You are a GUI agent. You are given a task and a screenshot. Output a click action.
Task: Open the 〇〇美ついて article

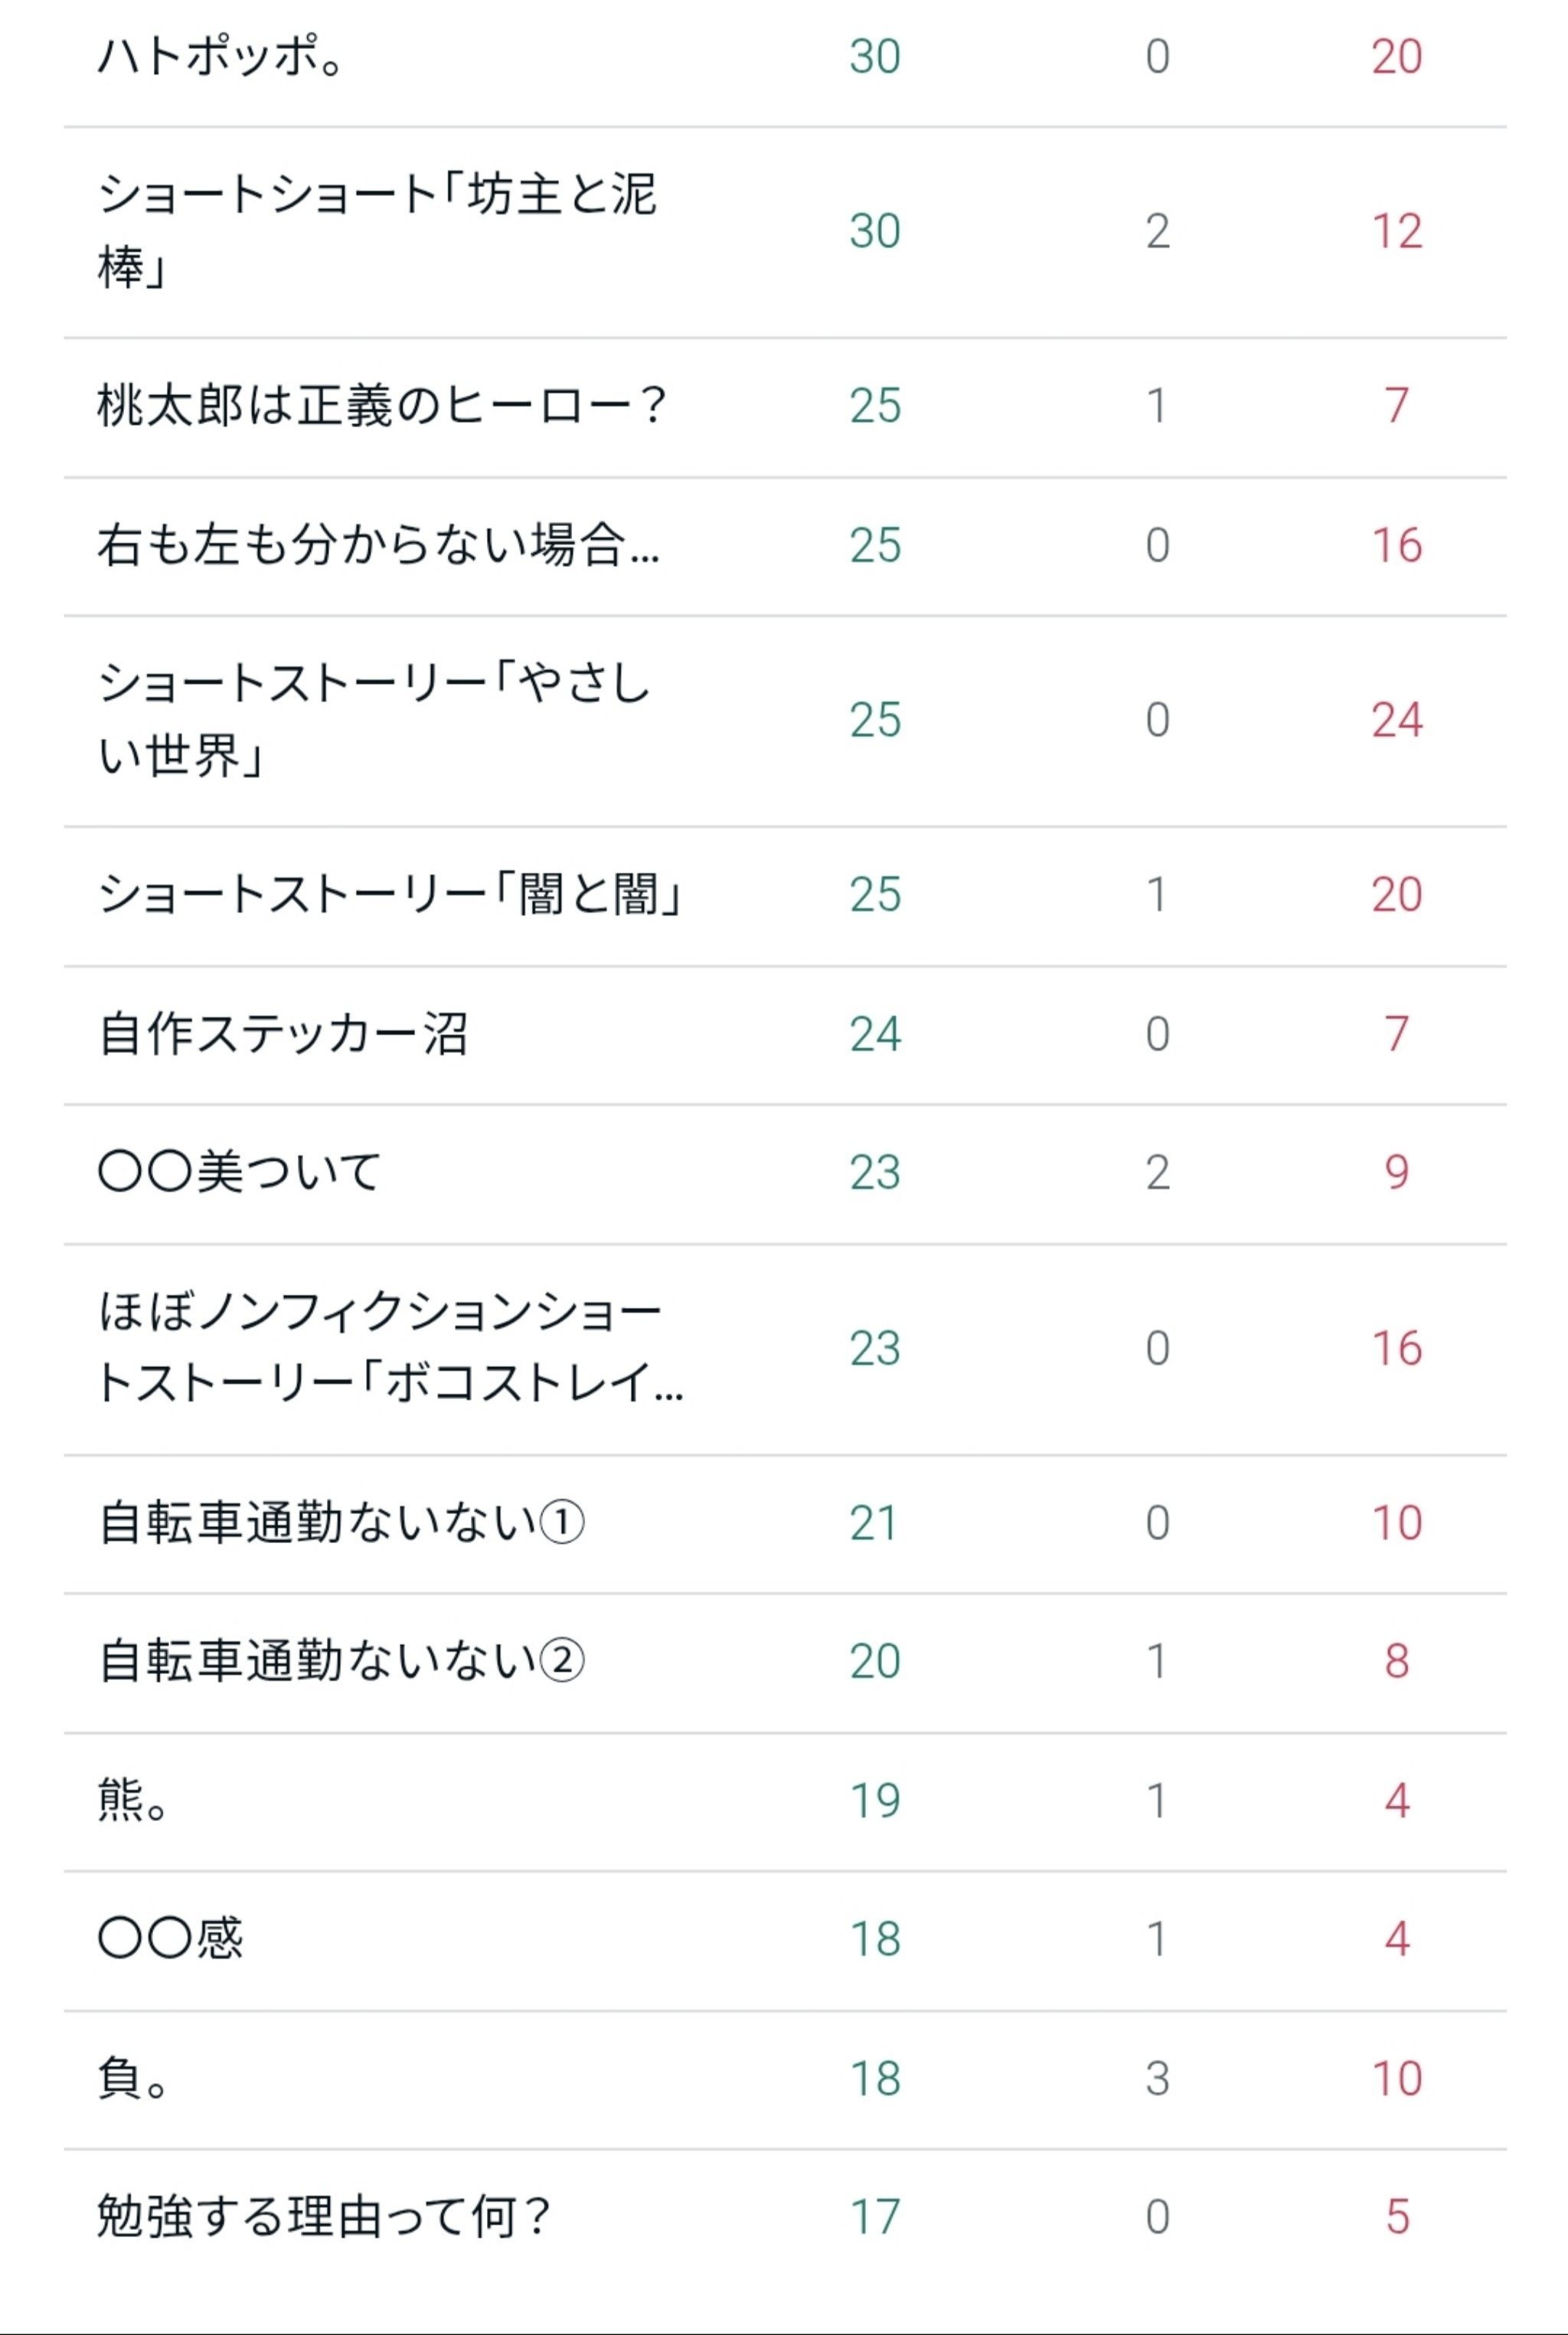click(239, 1173)
